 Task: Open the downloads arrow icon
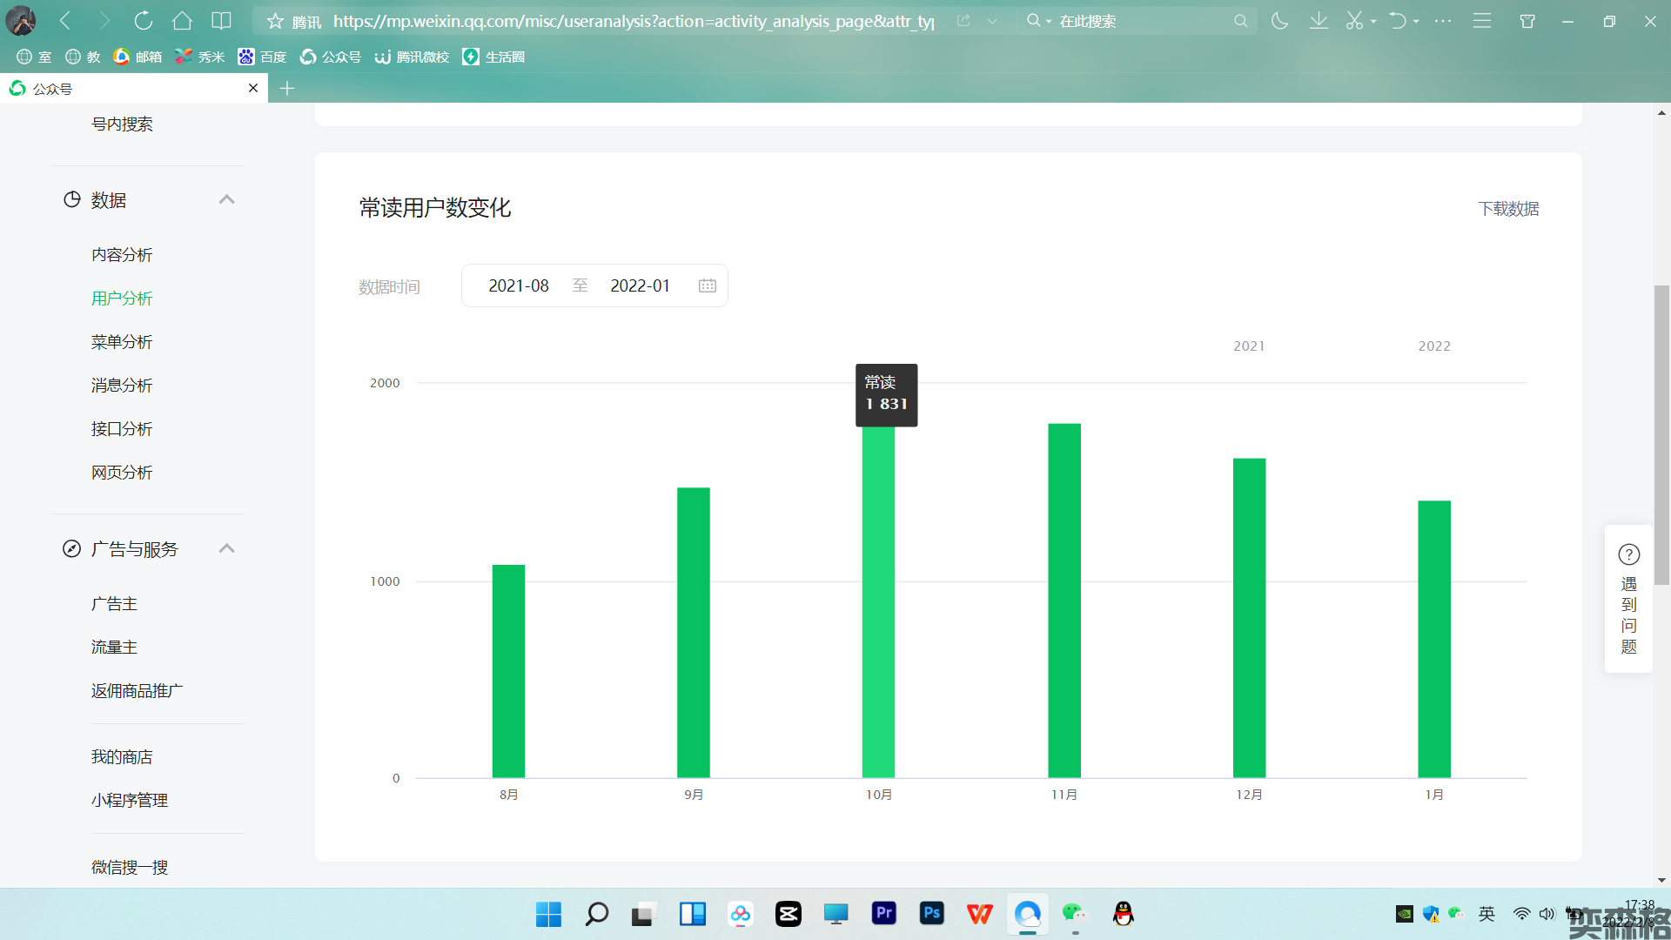(x=1319, y=21)
